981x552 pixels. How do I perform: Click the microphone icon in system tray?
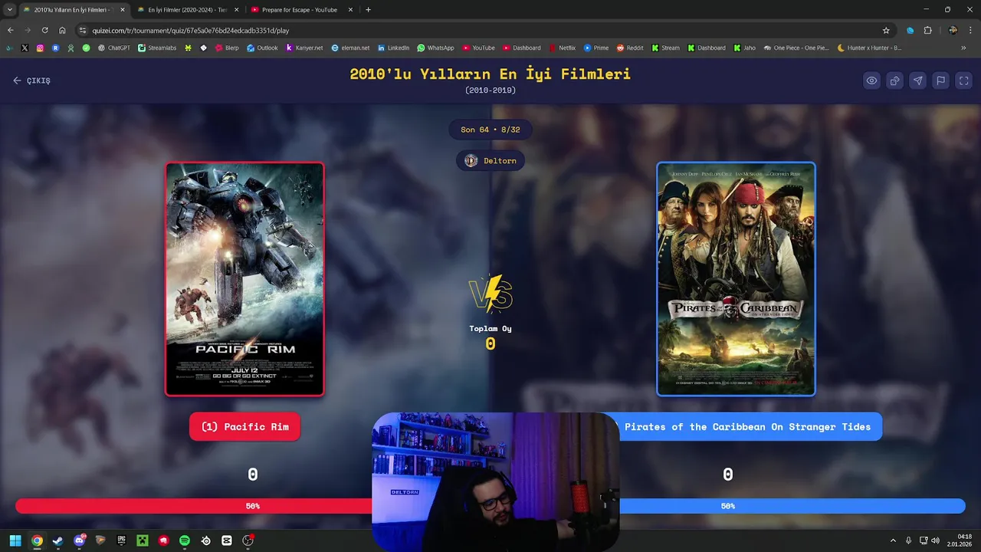coord(909,540)
